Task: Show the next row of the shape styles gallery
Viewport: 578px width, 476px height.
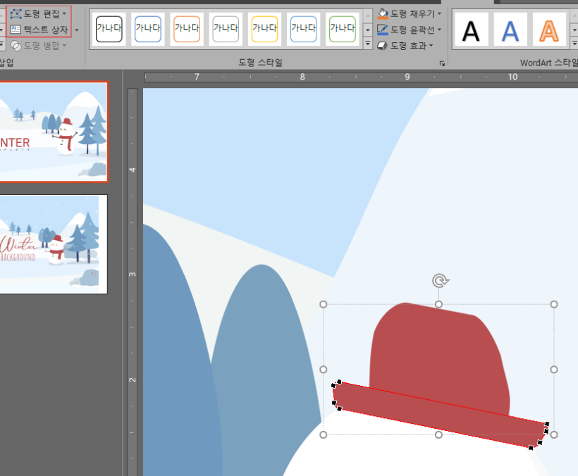Action: [x=367, y=30]
